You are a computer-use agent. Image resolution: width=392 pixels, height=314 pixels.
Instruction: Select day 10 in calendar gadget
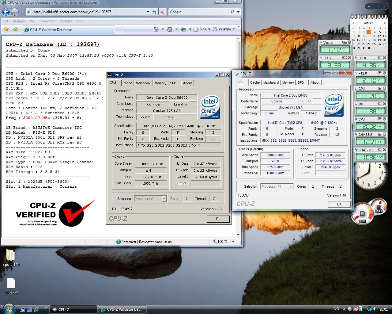(369, 36)
